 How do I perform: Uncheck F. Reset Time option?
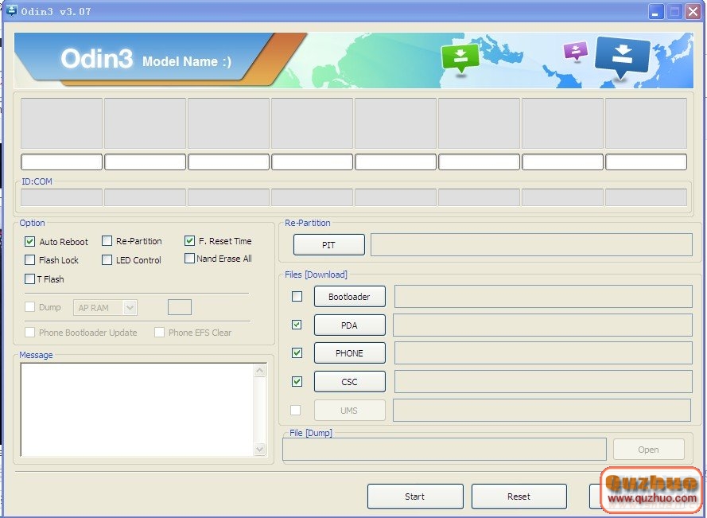pos(189,241)
